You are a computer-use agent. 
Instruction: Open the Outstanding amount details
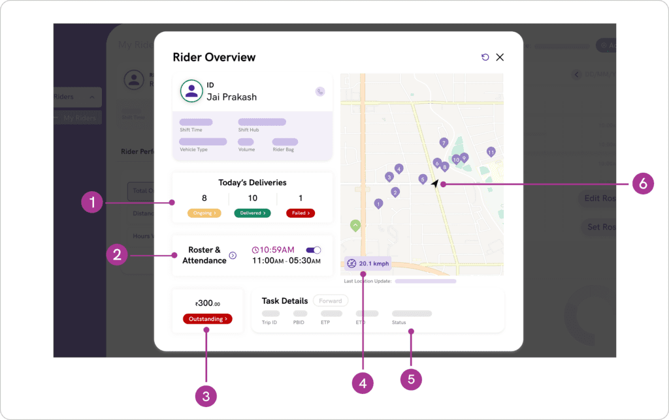pos(208,319)
